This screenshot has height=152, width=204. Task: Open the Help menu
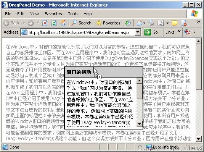(87, 14)
